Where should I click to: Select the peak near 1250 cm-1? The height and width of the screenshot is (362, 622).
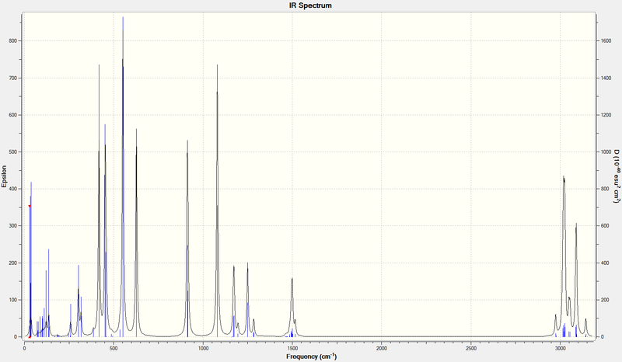(x=247, y=299)
